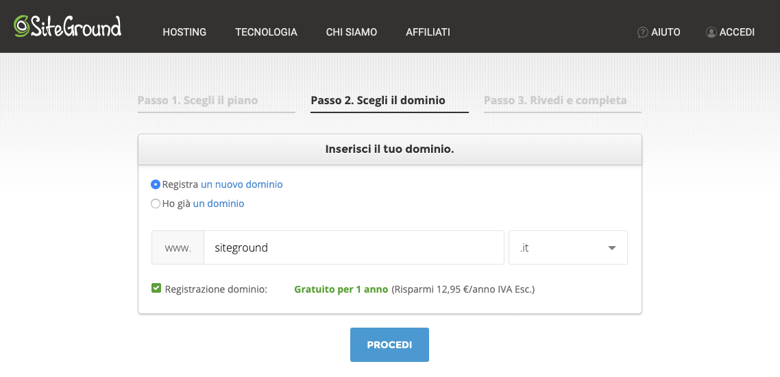Open the Affiliati page
Viewport: 780px width, 377px height.
coord(428,32)
